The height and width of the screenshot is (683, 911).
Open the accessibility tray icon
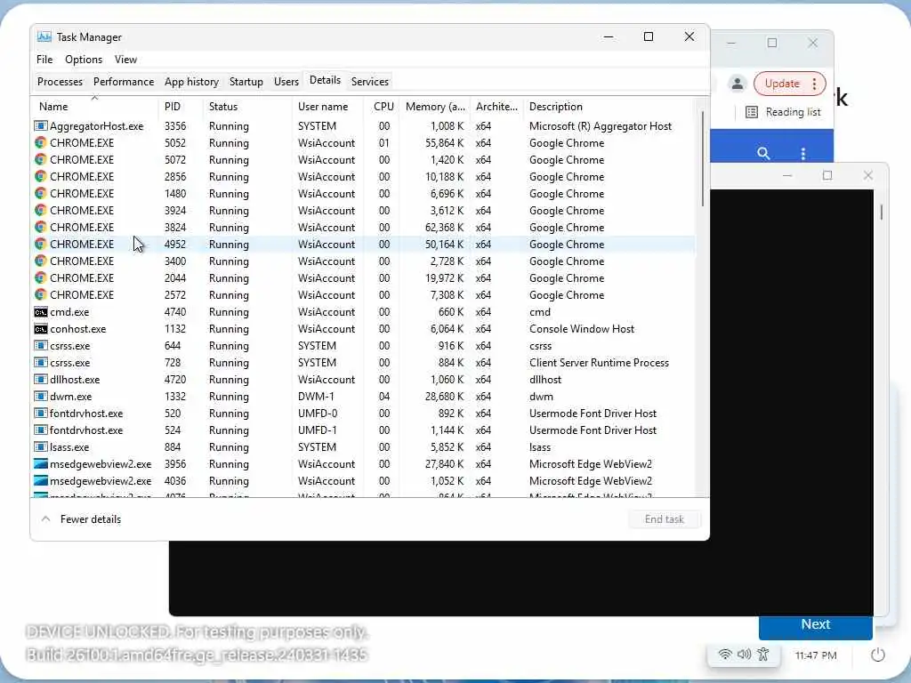click(763, 655)
